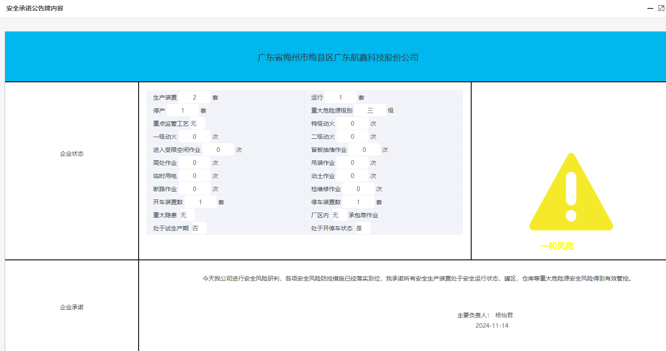Select the 临时用电 count field
The height and width of the screenshot is (351, 666).
194,176
